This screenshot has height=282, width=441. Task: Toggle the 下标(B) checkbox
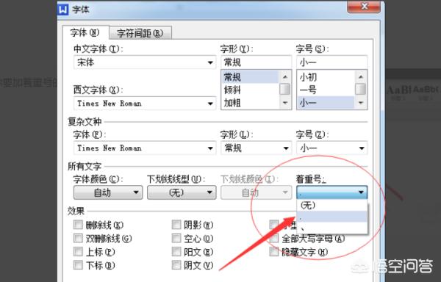tap(78, 265)
